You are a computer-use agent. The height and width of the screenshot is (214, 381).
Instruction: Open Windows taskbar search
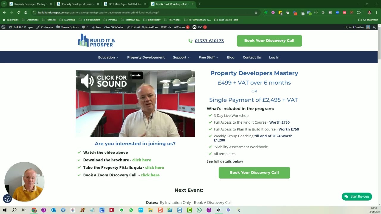[x=14, y=210]
